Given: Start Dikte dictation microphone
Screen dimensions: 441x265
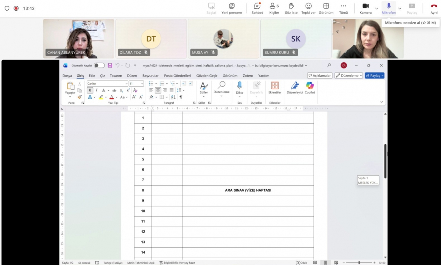Looking at the screenshot, I should pos(239,86).
